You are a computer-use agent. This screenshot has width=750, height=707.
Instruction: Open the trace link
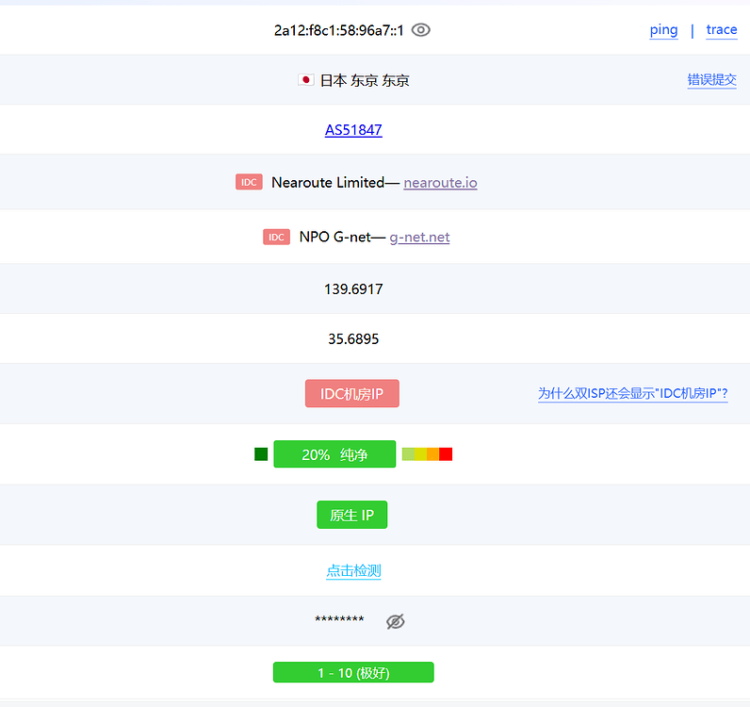722,30
